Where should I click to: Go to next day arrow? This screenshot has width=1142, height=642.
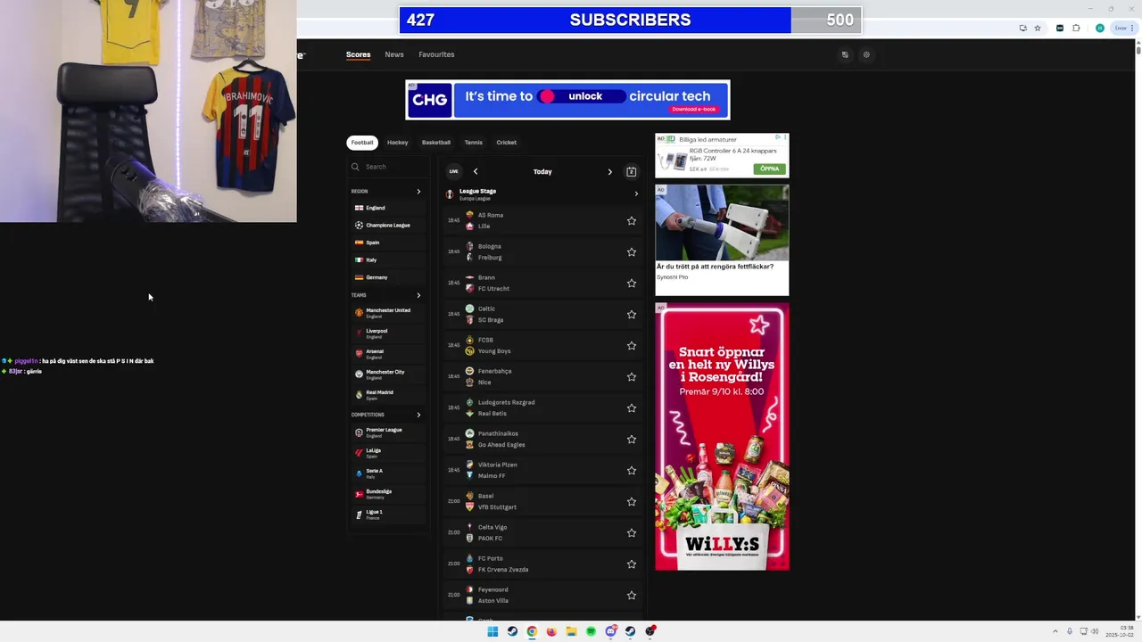[x=610, y=171]
